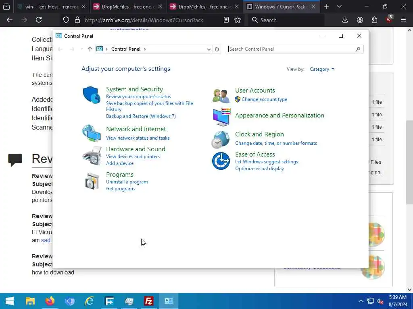Open Save backup copies with File History
This screenshot has height=309, width=413.
tap(150, 106)
